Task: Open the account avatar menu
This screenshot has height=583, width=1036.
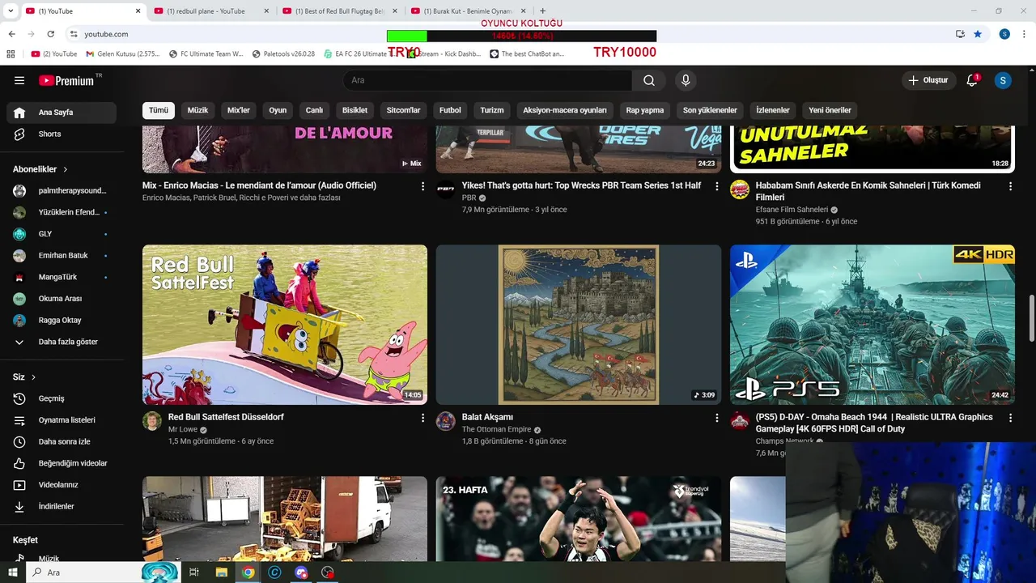Action: 1003,80
